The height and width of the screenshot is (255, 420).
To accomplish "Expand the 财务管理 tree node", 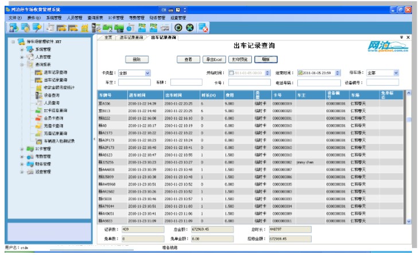I will (22, 164).
